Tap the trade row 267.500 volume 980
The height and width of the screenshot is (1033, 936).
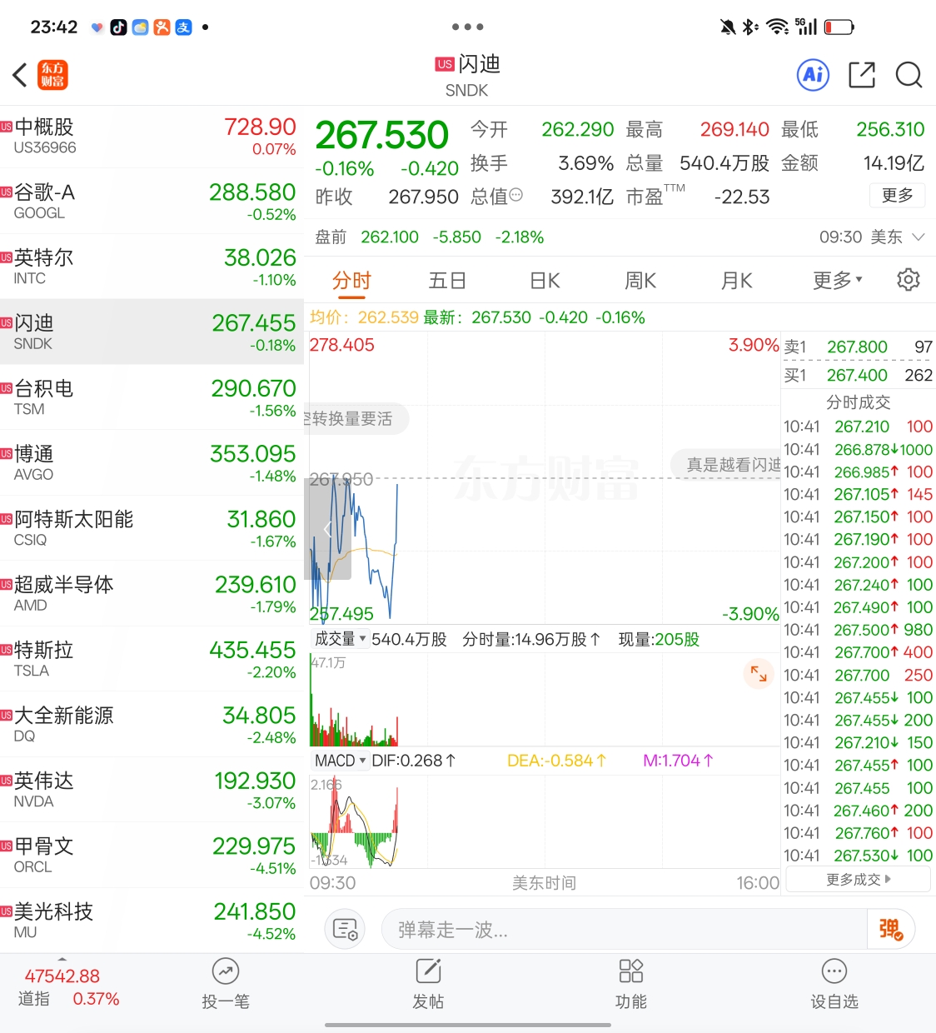coord(858,630)
